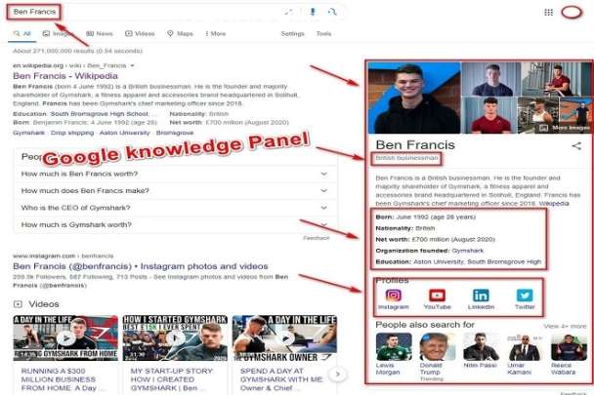Click the Videos section heading icon
The image size is (594, 395).
18,304
